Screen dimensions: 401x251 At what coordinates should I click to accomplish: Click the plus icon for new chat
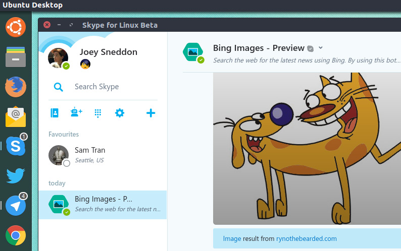coord(151,113)
